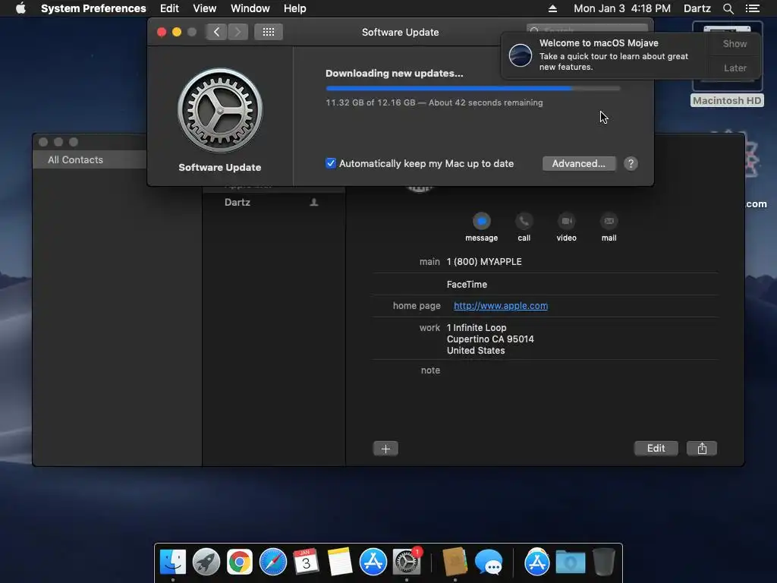Screen dimensions: 777x583
Task: Open the App Store icon next to Downloads folder
Action: [536, 562]
